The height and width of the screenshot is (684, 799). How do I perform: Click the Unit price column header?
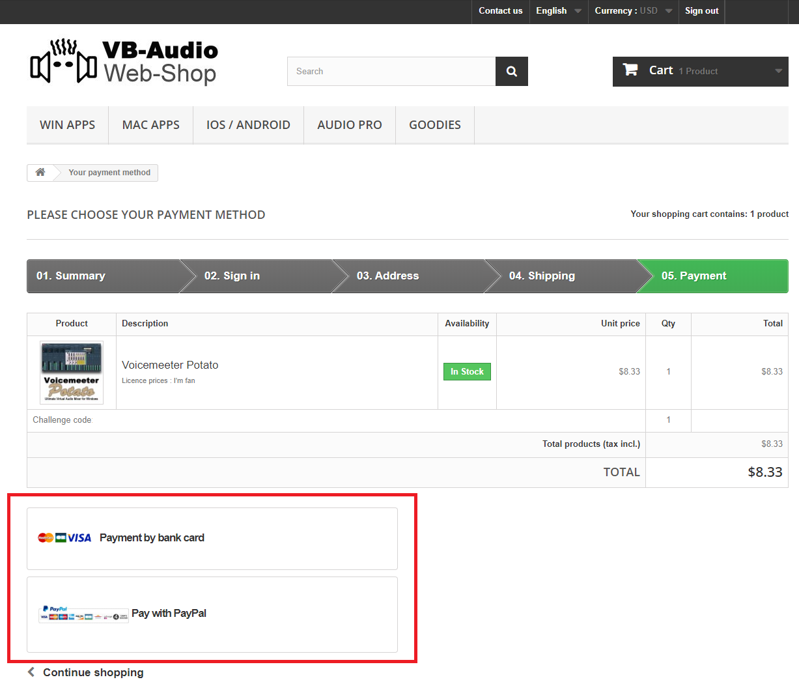pyautogui.click(x=621, y=324)
